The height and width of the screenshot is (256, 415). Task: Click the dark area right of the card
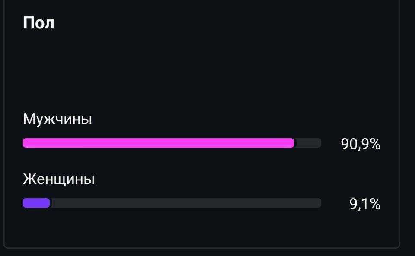click(408, 130)
